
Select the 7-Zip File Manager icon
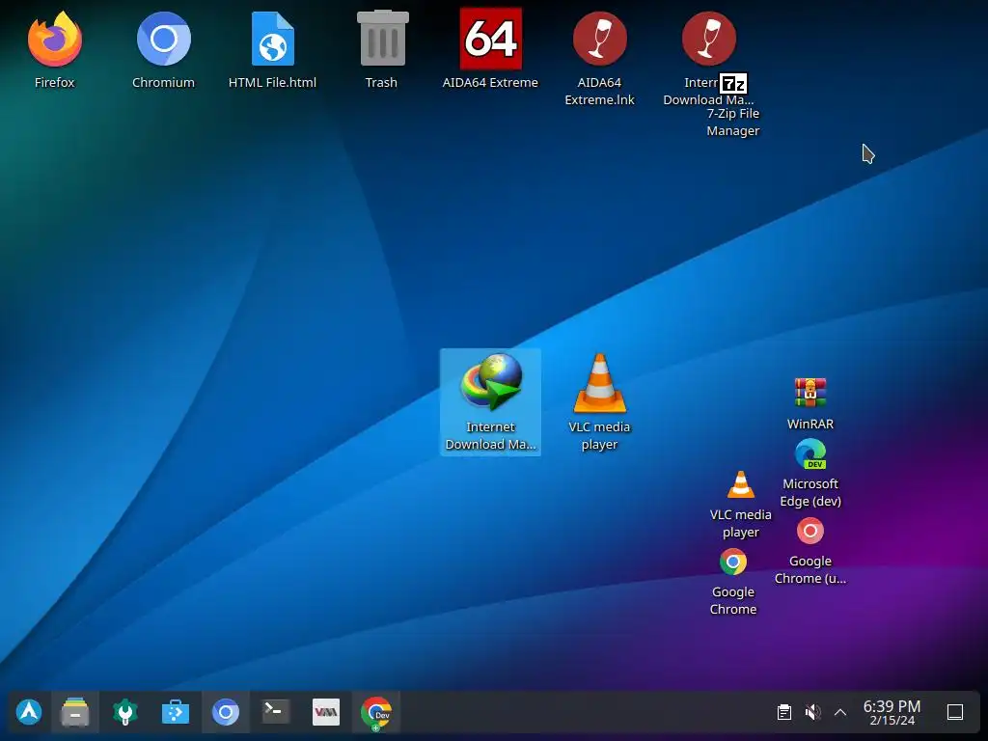coord(733,83)
